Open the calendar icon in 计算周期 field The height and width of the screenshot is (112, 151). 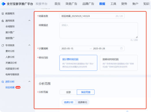[x=121, y=48]
